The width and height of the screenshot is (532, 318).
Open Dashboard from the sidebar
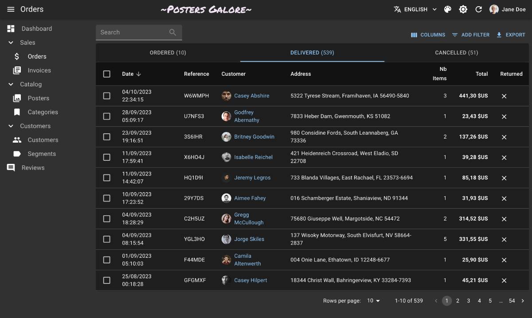tap(36, 29)
